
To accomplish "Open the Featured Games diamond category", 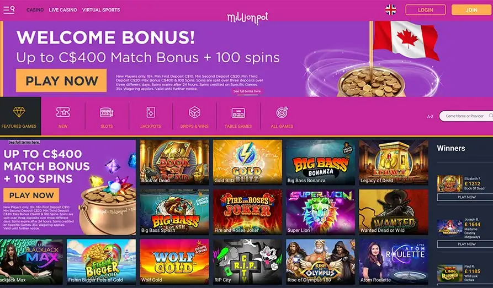I will click(19, 116).
